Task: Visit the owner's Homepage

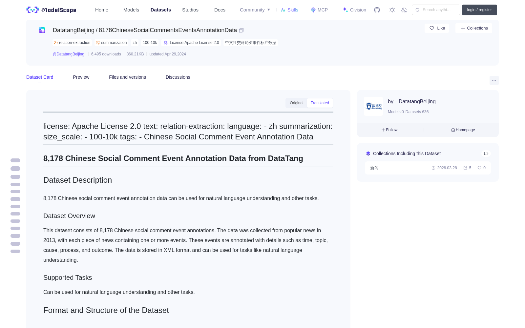Action: tap(463, 130)
